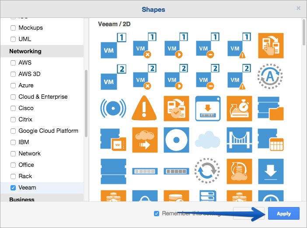
Task: Check the Azure shapes option
Action: pyautogui.click(x=13, y=86)
